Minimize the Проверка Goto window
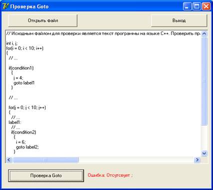 [x=187, y=6]
